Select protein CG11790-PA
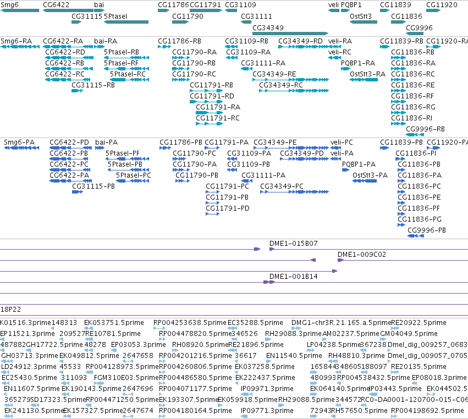This screenshot has width=468, height=419. click(x=195, y=164)
